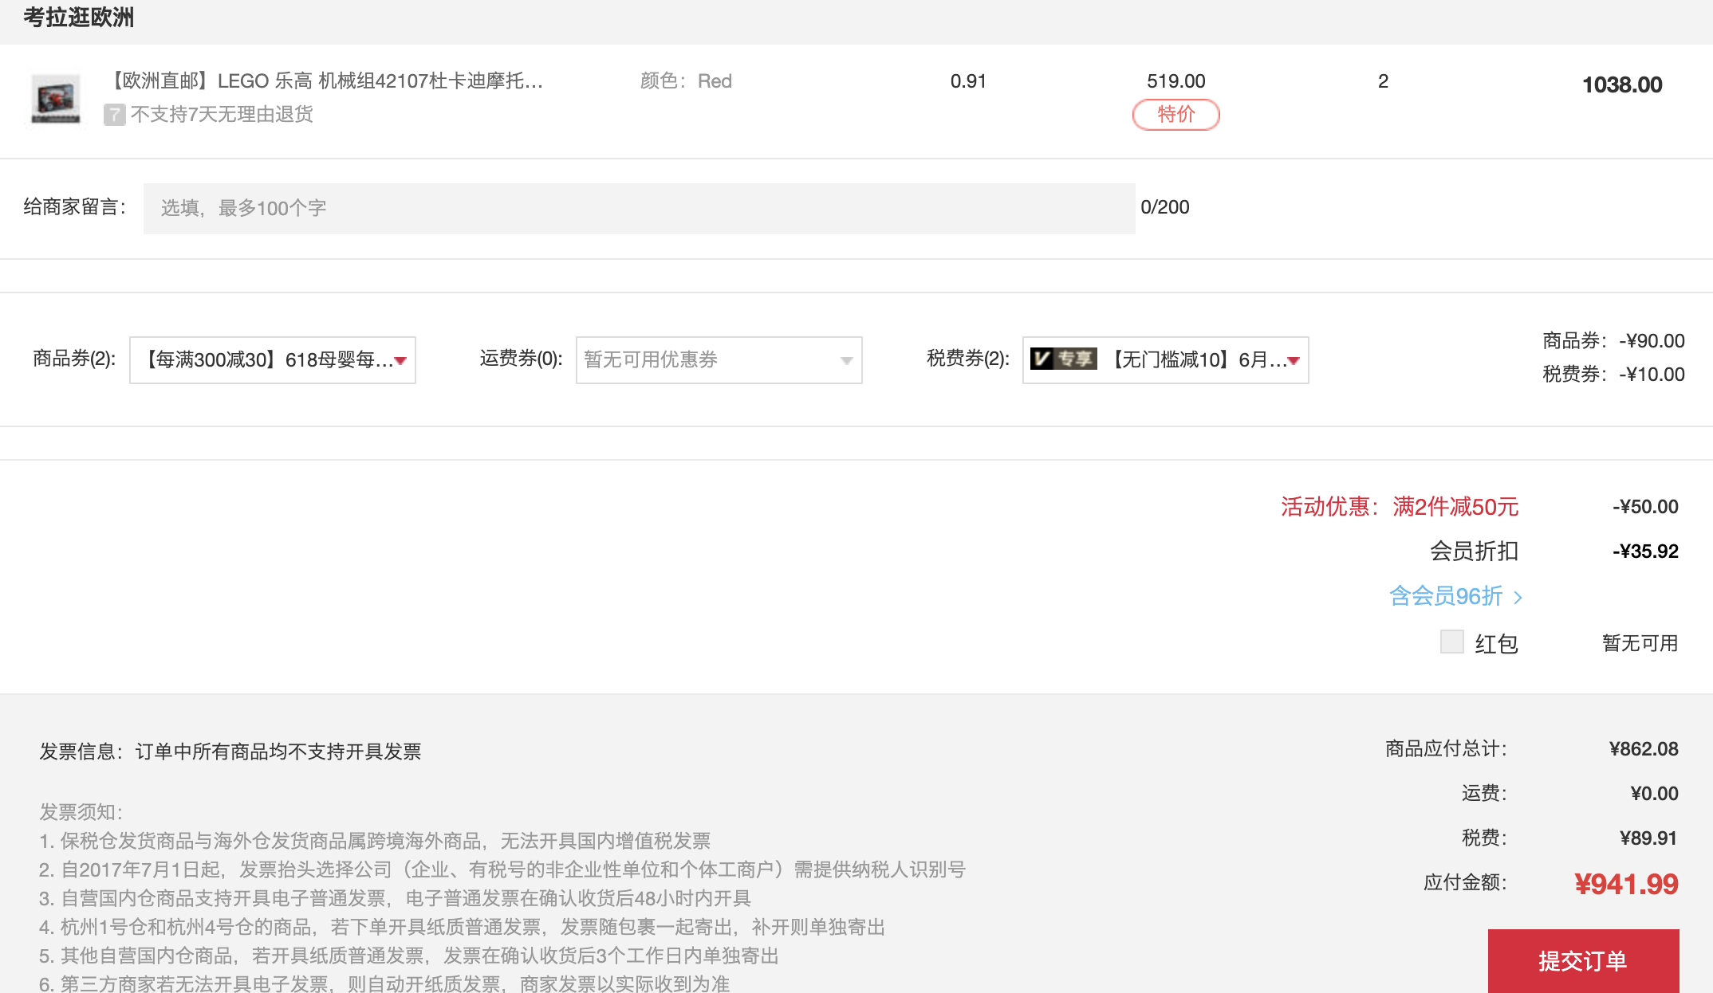
Task: Expand the chevron beside 含会员96折
Action: (x=1518, y=597)
